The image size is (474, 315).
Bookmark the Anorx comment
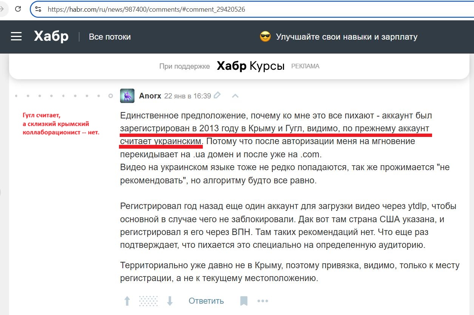[x=244, y=301]
